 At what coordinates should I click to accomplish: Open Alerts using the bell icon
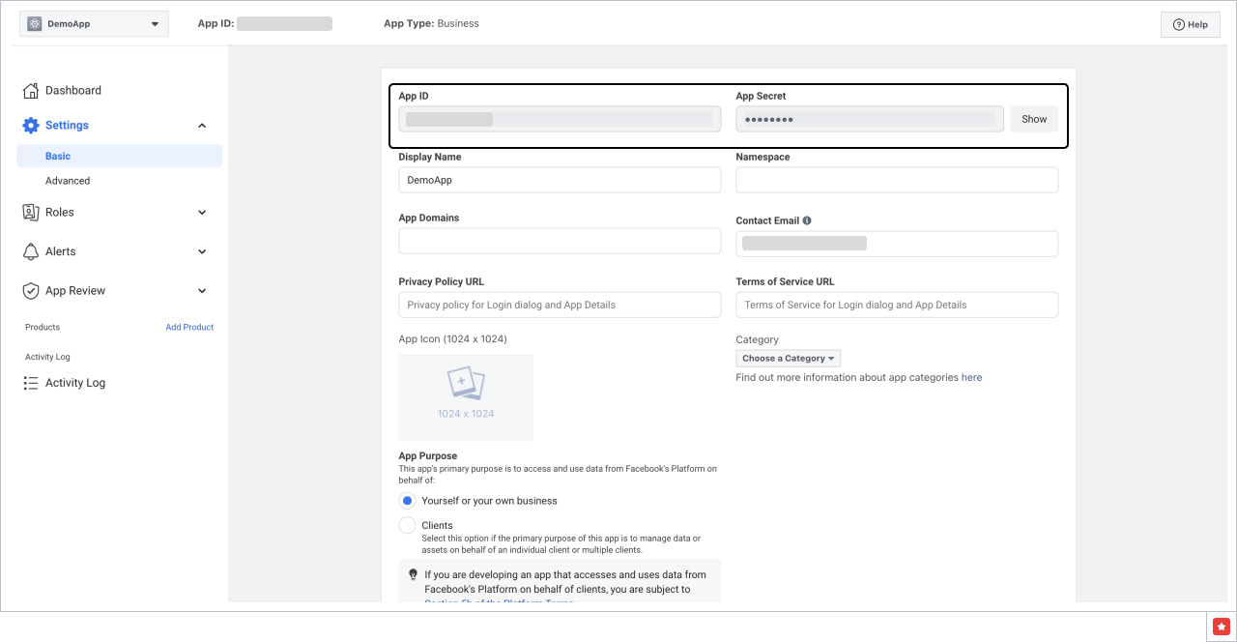point(30,250)
